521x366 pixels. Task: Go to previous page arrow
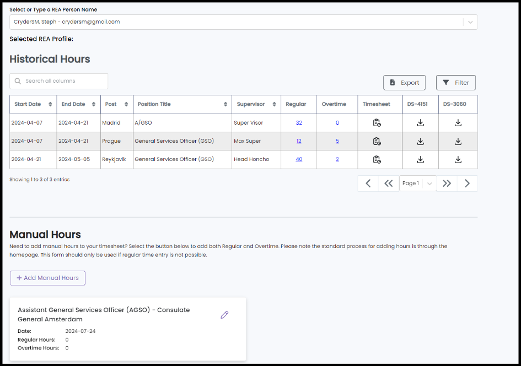click(x=368, y=184)
